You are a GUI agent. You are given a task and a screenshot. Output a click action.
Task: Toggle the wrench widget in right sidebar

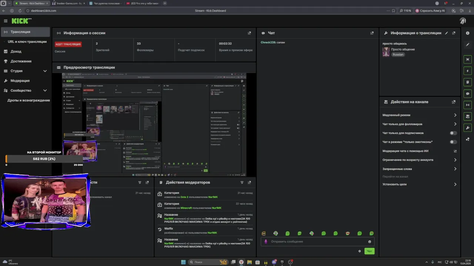pos(468,128)
